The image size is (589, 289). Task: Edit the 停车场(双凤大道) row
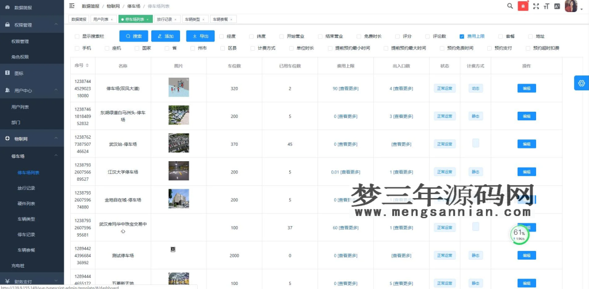click(527, 88)
